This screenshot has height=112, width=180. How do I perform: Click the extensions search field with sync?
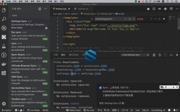[x=29, y=15]
